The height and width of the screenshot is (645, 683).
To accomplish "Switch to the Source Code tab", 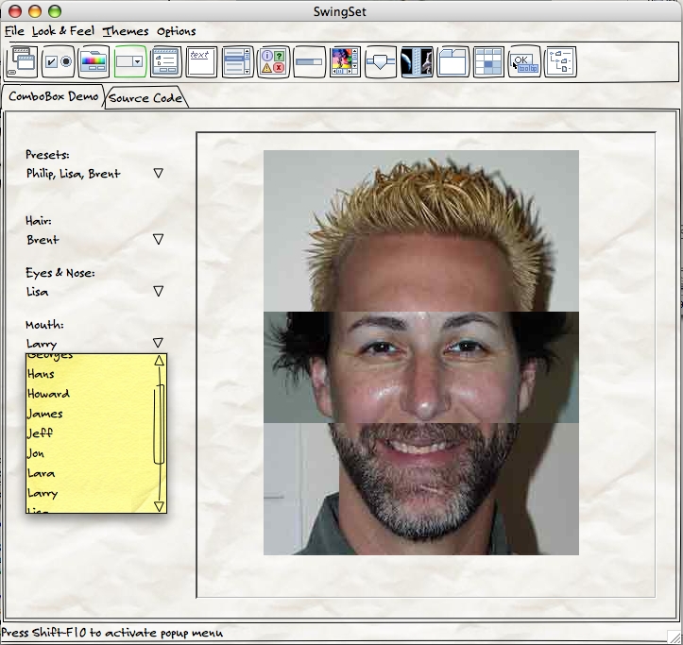I will pyautogui.click(x=145, y=98).
